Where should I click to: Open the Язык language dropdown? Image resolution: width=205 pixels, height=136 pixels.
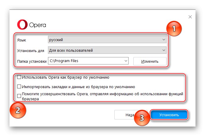[107, 40]
